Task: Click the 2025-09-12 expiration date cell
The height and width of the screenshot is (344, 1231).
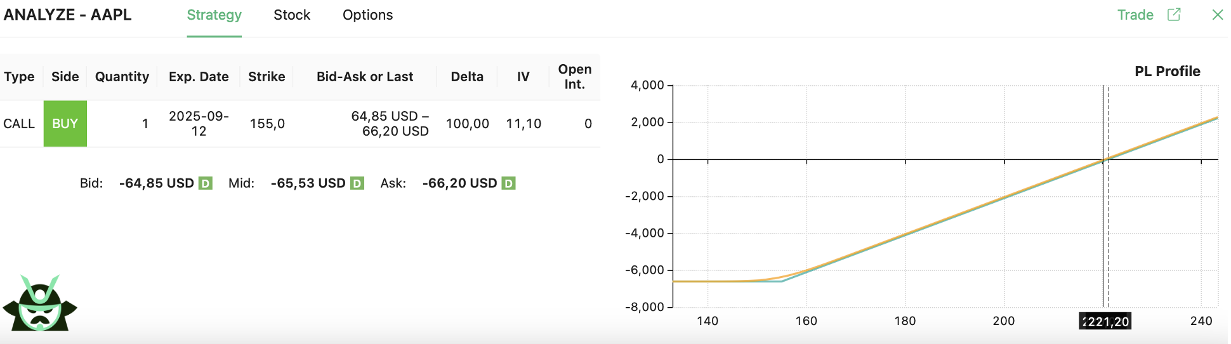Action: (199, 124)
